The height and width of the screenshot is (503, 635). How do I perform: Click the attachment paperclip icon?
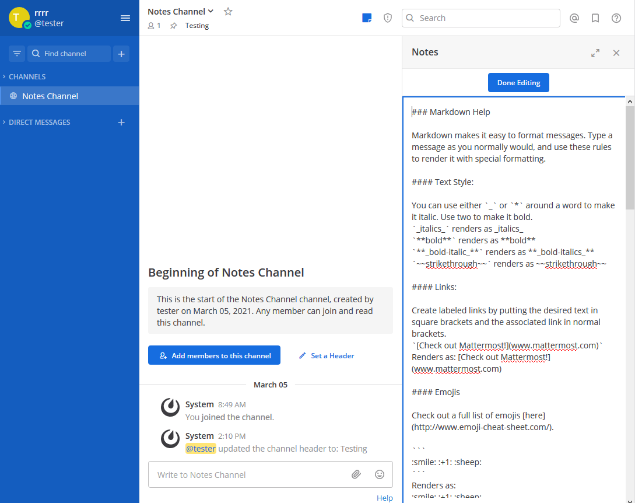click(x=356, y=474)
